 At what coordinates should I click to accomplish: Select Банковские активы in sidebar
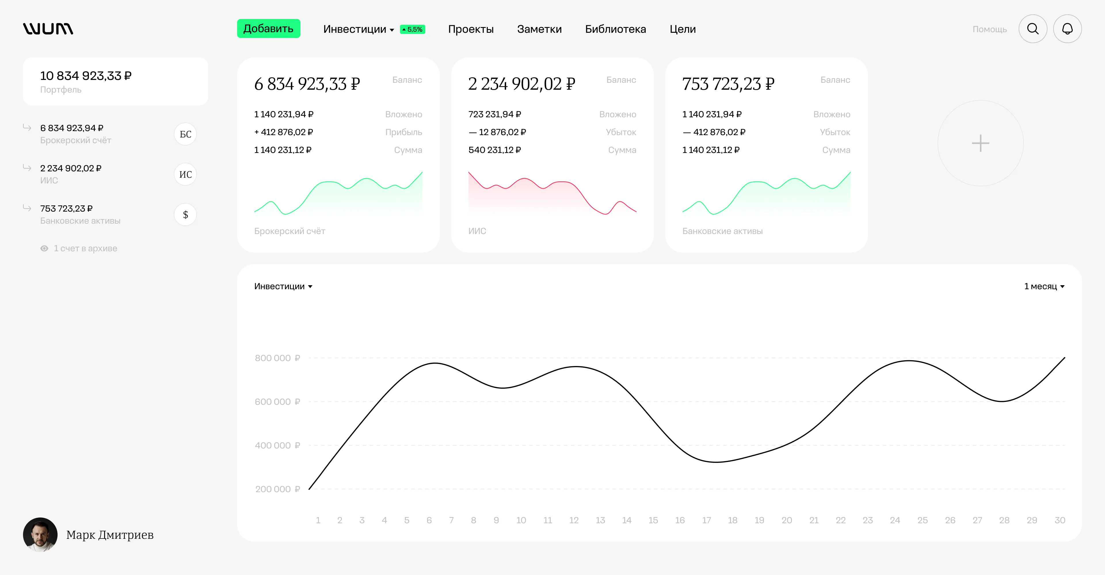[80, 221]
